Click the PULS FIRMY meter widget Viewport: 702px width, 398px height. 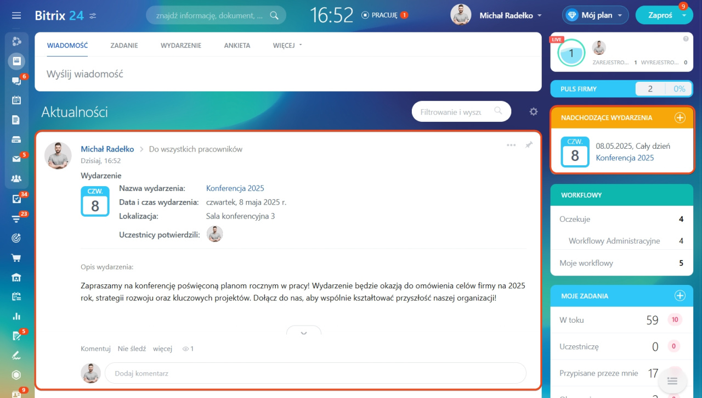[x=621, y=88]
